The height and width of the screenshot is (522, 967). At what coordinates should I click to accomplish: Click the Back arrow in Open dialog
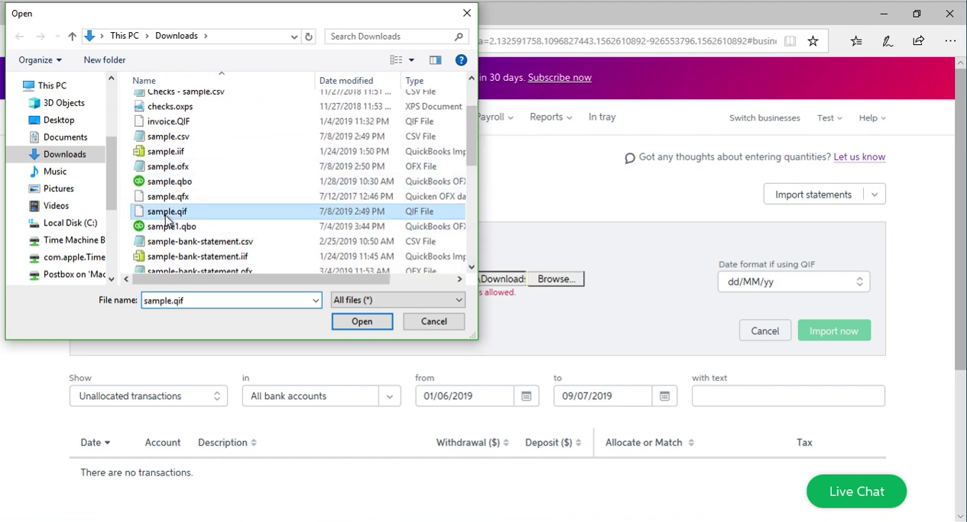point(19,37)
